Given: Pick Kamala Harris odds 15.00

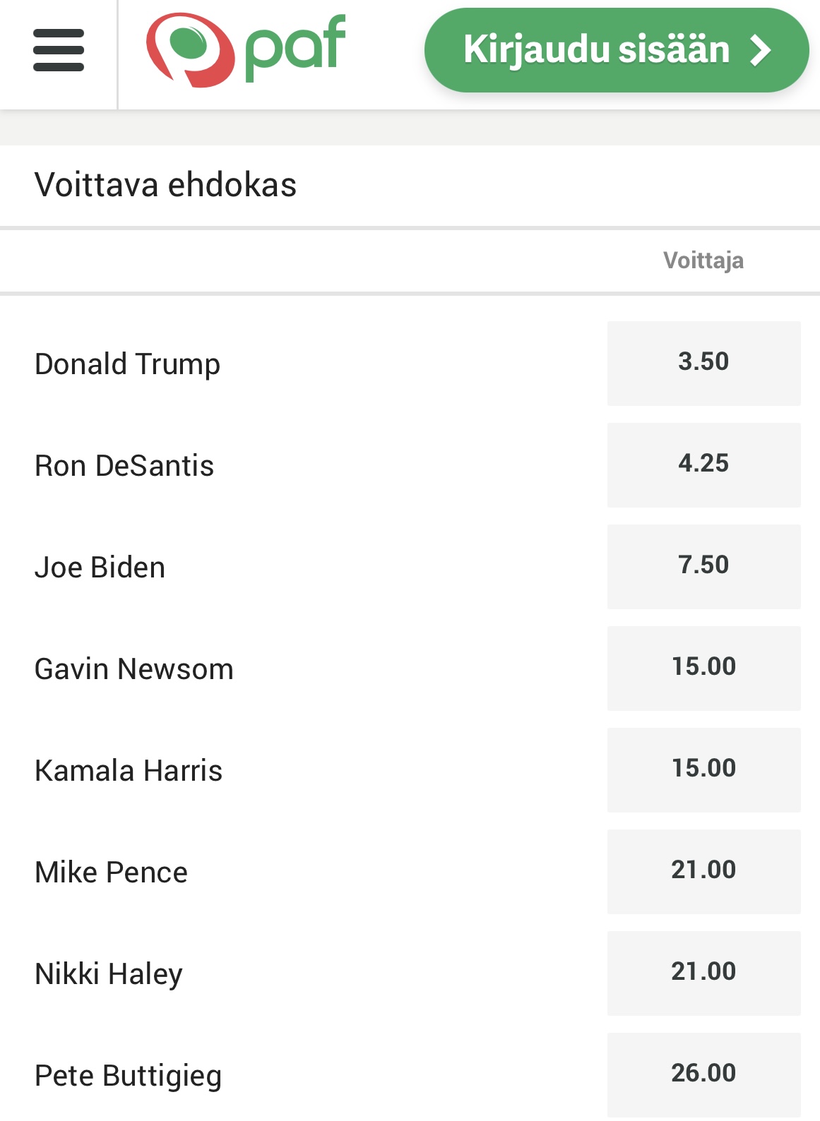Looking at the screenshot, I should [x=703, y=769].
